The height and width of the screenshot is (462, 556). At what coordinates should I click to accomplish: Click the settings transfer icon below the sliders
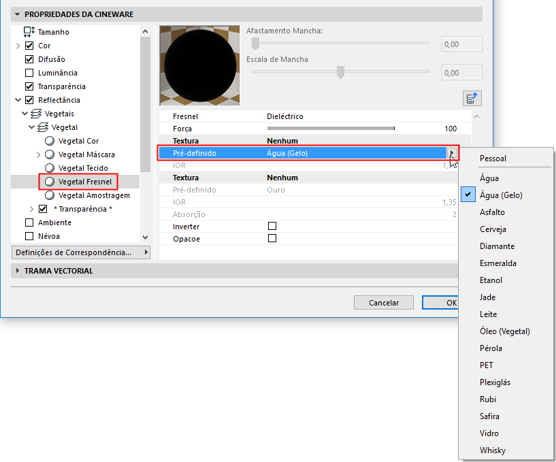(x=472, y=98)
